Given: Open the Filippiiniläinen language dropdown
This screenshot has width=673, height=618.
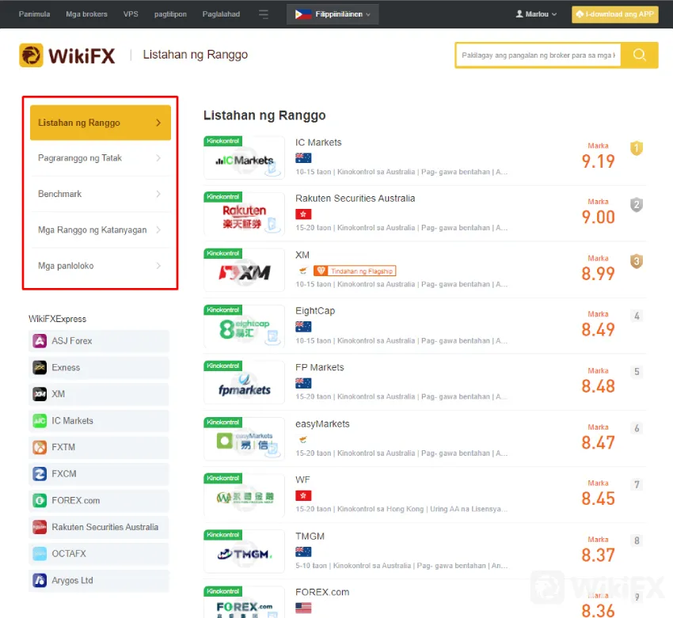Looking at the screenshot, I should pyautogui.click(x=333, y=14).
